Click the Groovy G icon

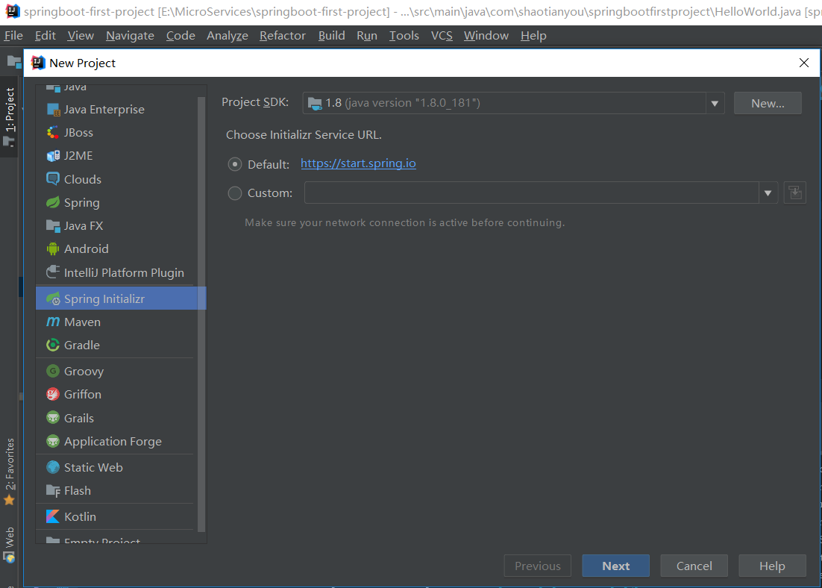coord(53,371)
